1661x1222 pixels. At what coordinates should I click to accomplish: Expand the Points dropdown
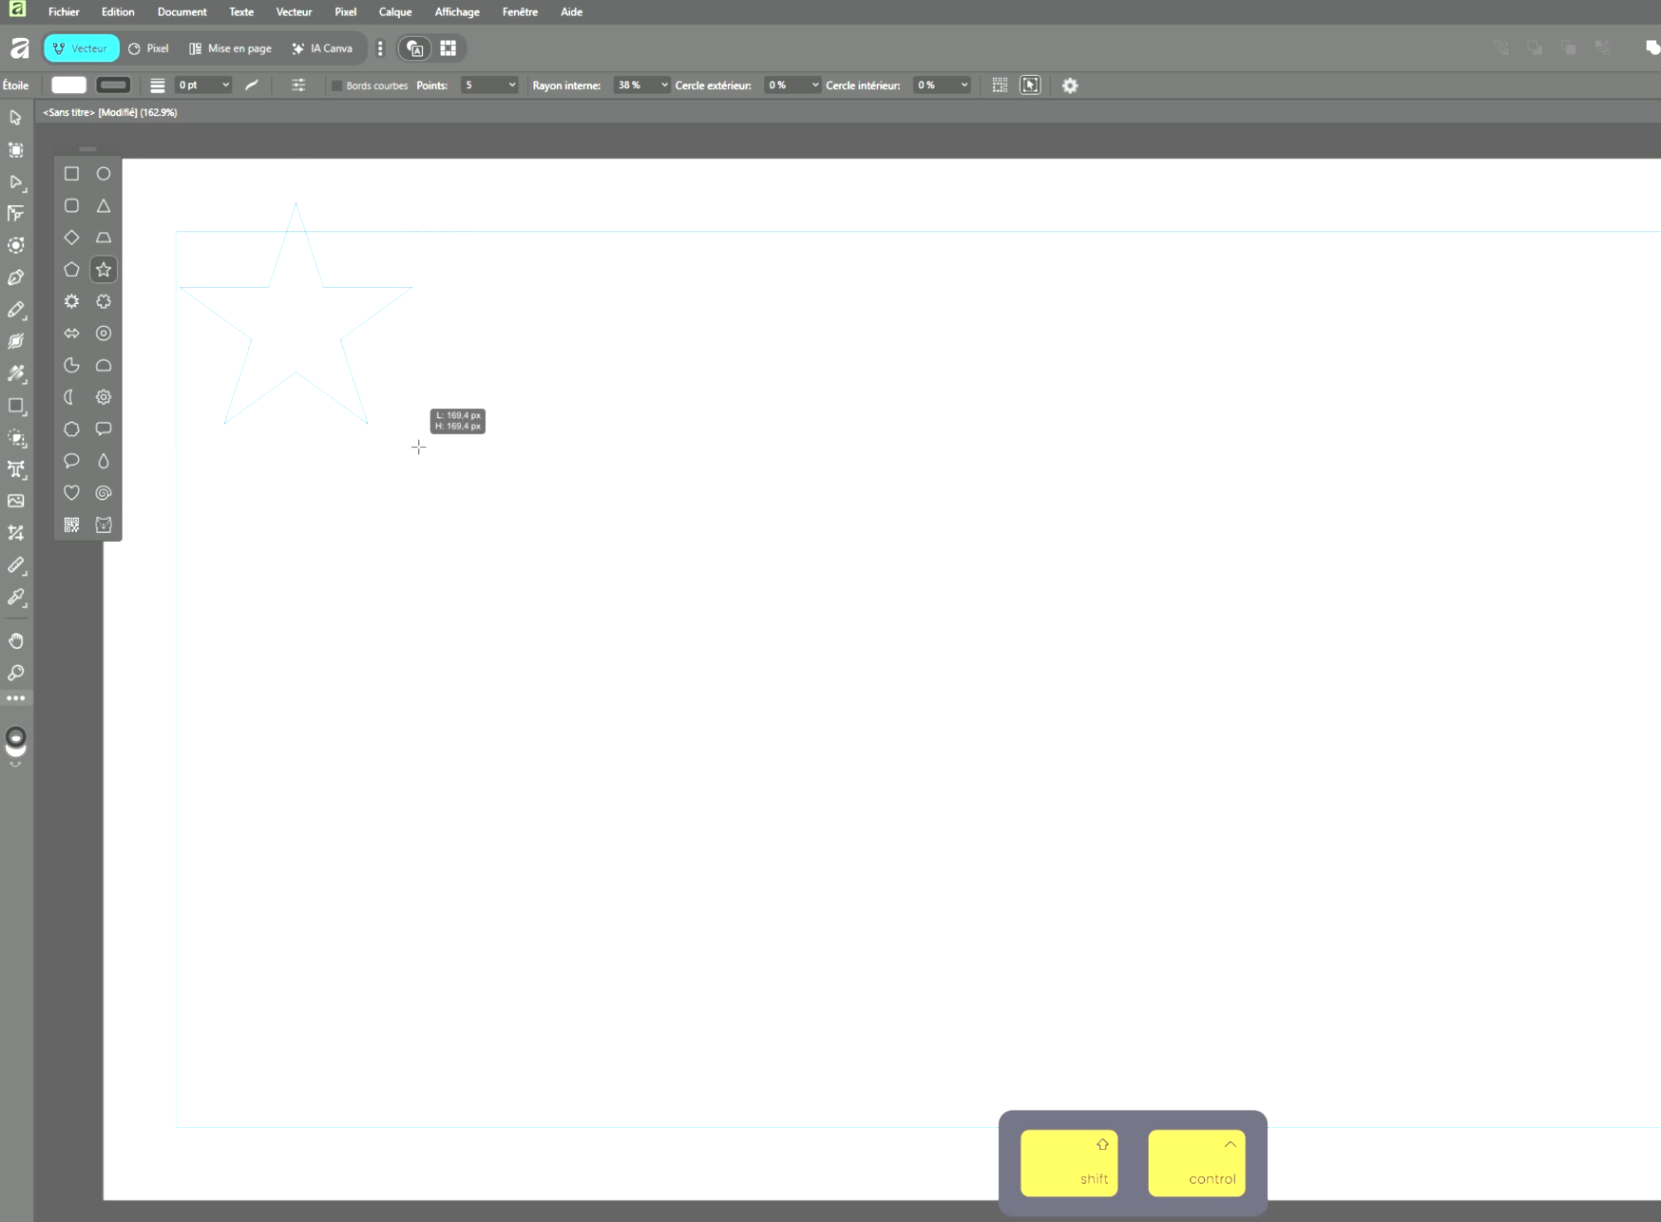tap(512, 86)
